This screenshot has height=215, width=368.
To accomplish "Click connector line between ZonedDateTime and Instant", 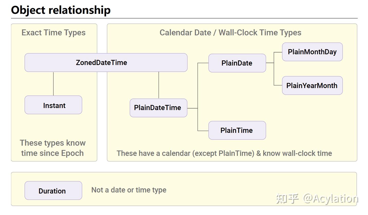I will pos(53,84).
